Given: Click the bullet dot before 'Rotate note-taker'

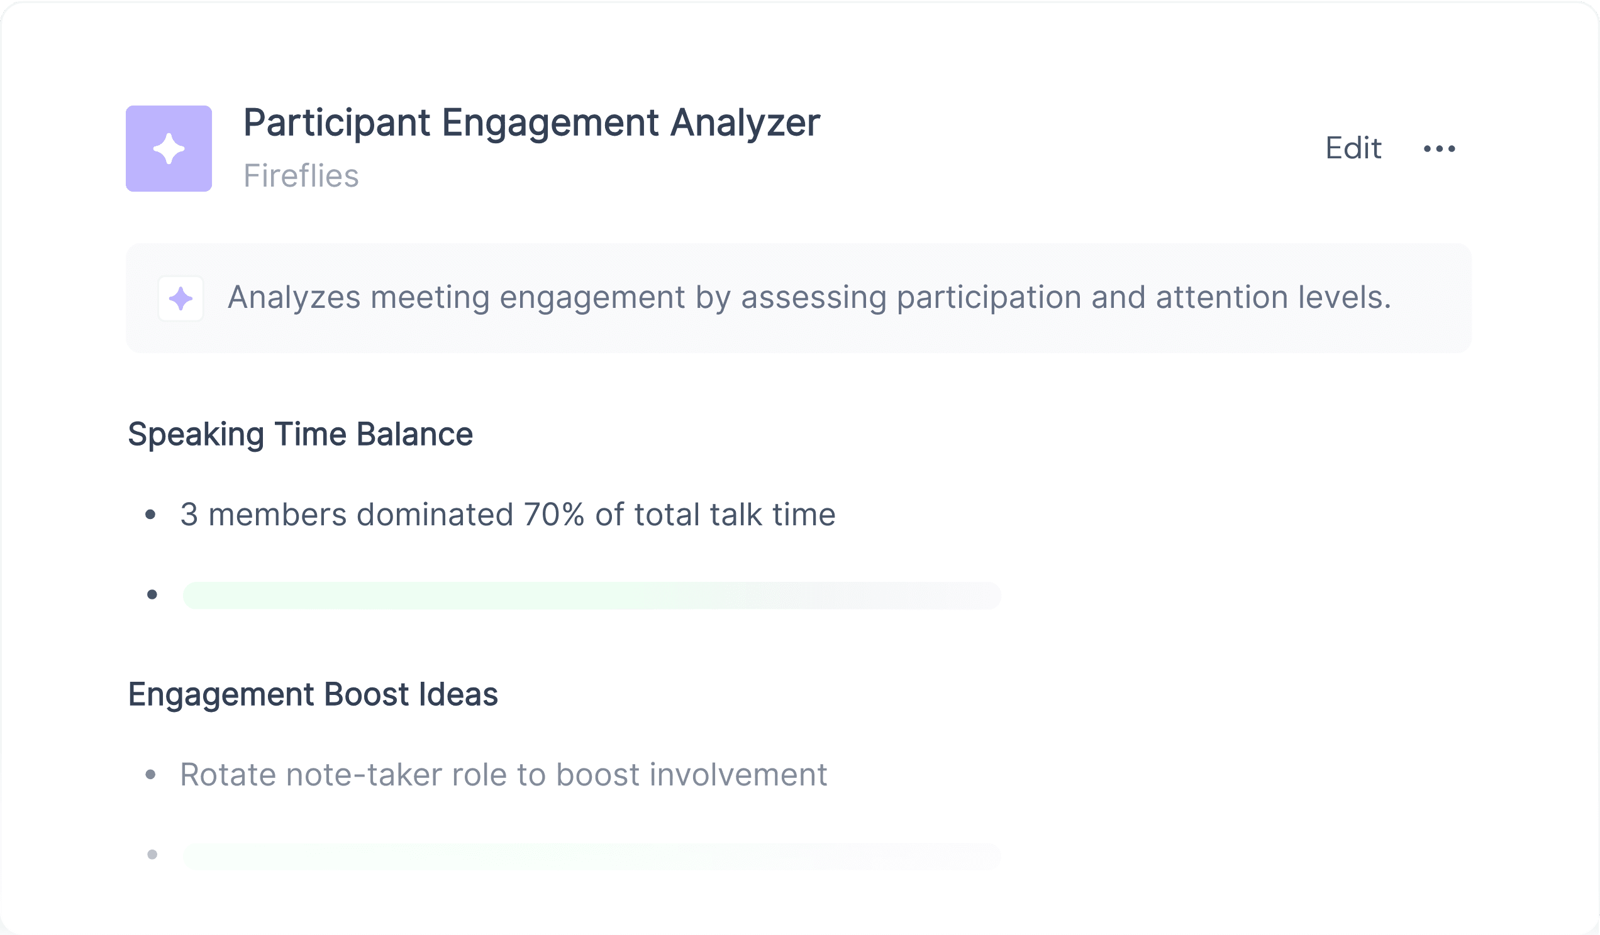Looking at the screenshot, I should [x=150, y=775].
